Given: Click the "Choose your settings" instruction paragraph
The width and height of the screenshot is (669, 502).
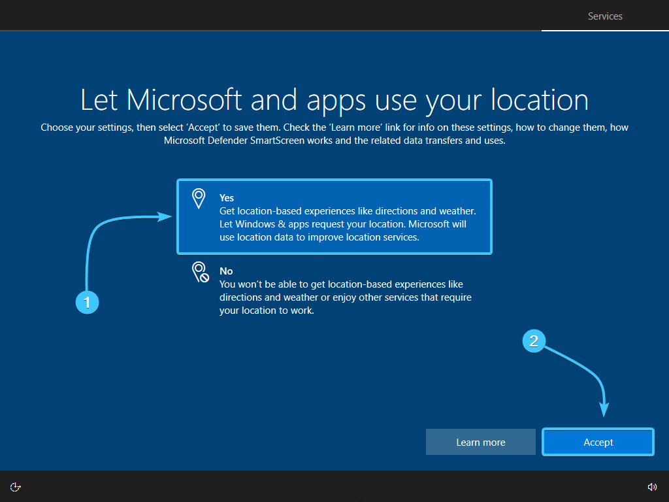Looking at the screenshot, I should [334, 134].
